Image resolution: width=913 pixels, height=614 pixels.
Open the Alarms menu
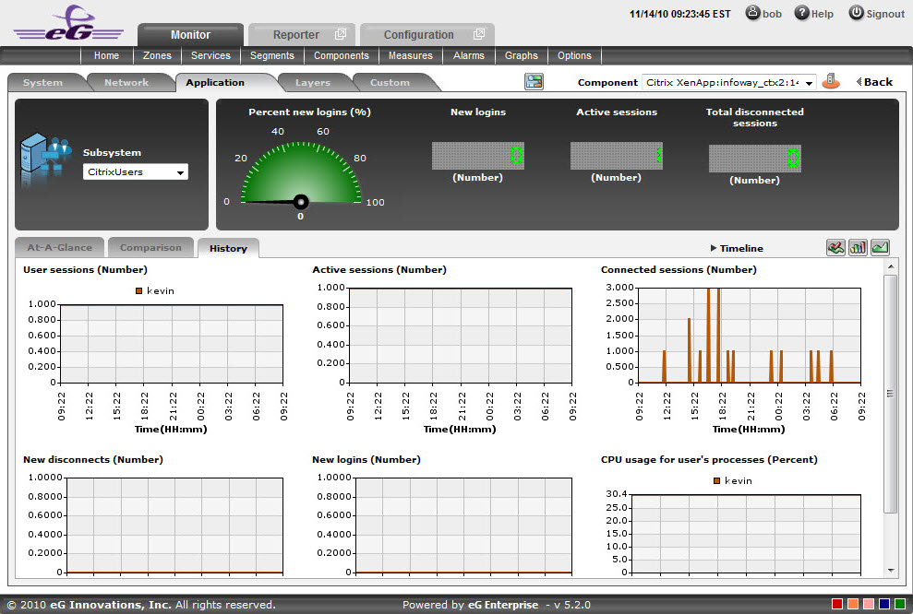tap(469, 55)
